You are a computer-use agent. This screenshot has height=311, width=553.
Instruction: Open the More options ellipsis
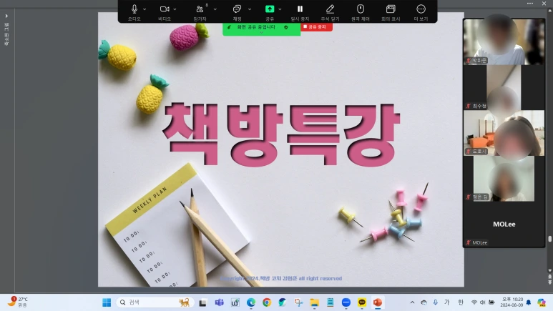pyautogui.click(x=421, y=9)
